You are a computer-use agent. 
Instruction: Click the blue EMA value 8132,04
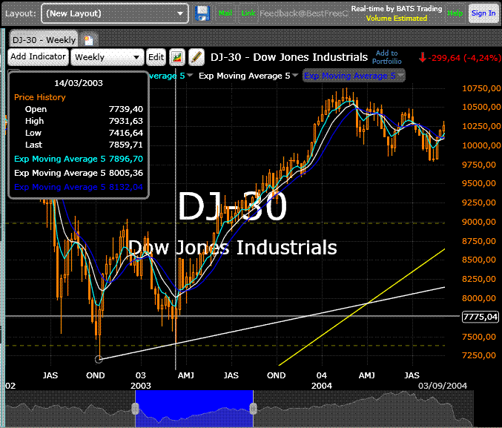point(126,187)
